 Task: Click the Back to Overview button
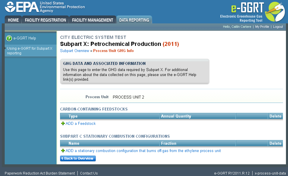78,158
